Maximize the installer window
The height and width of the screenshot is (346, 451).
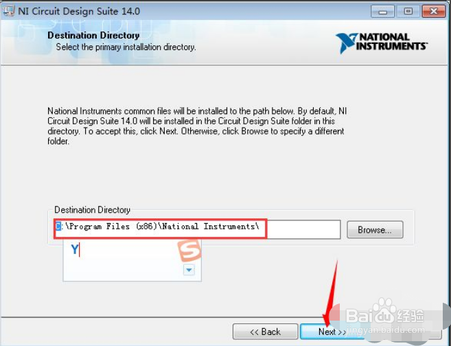point(408,11)
